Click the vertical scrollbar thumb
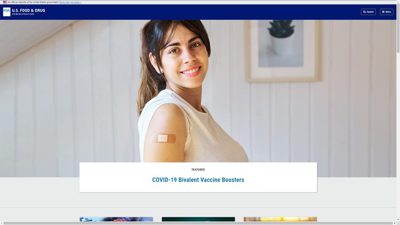 point(398,28)
